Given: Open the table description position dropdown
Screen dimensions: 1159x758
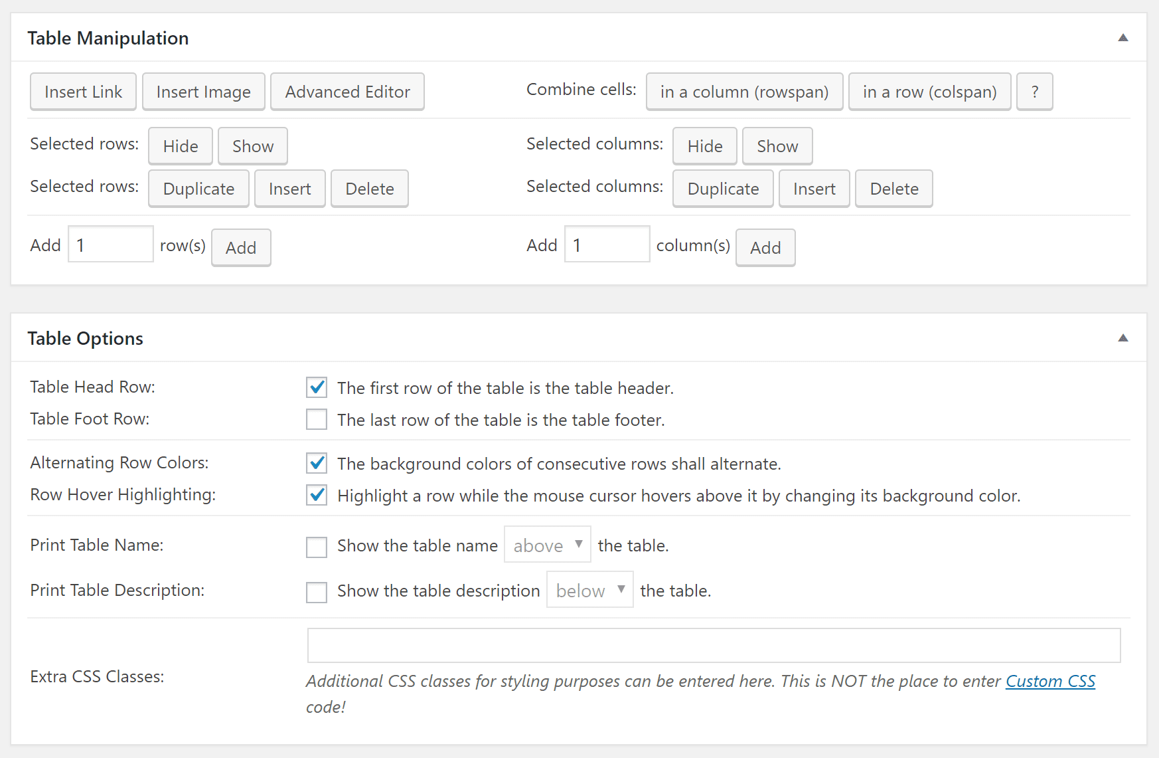Looking at the screenshot, I should pos(589,591).
